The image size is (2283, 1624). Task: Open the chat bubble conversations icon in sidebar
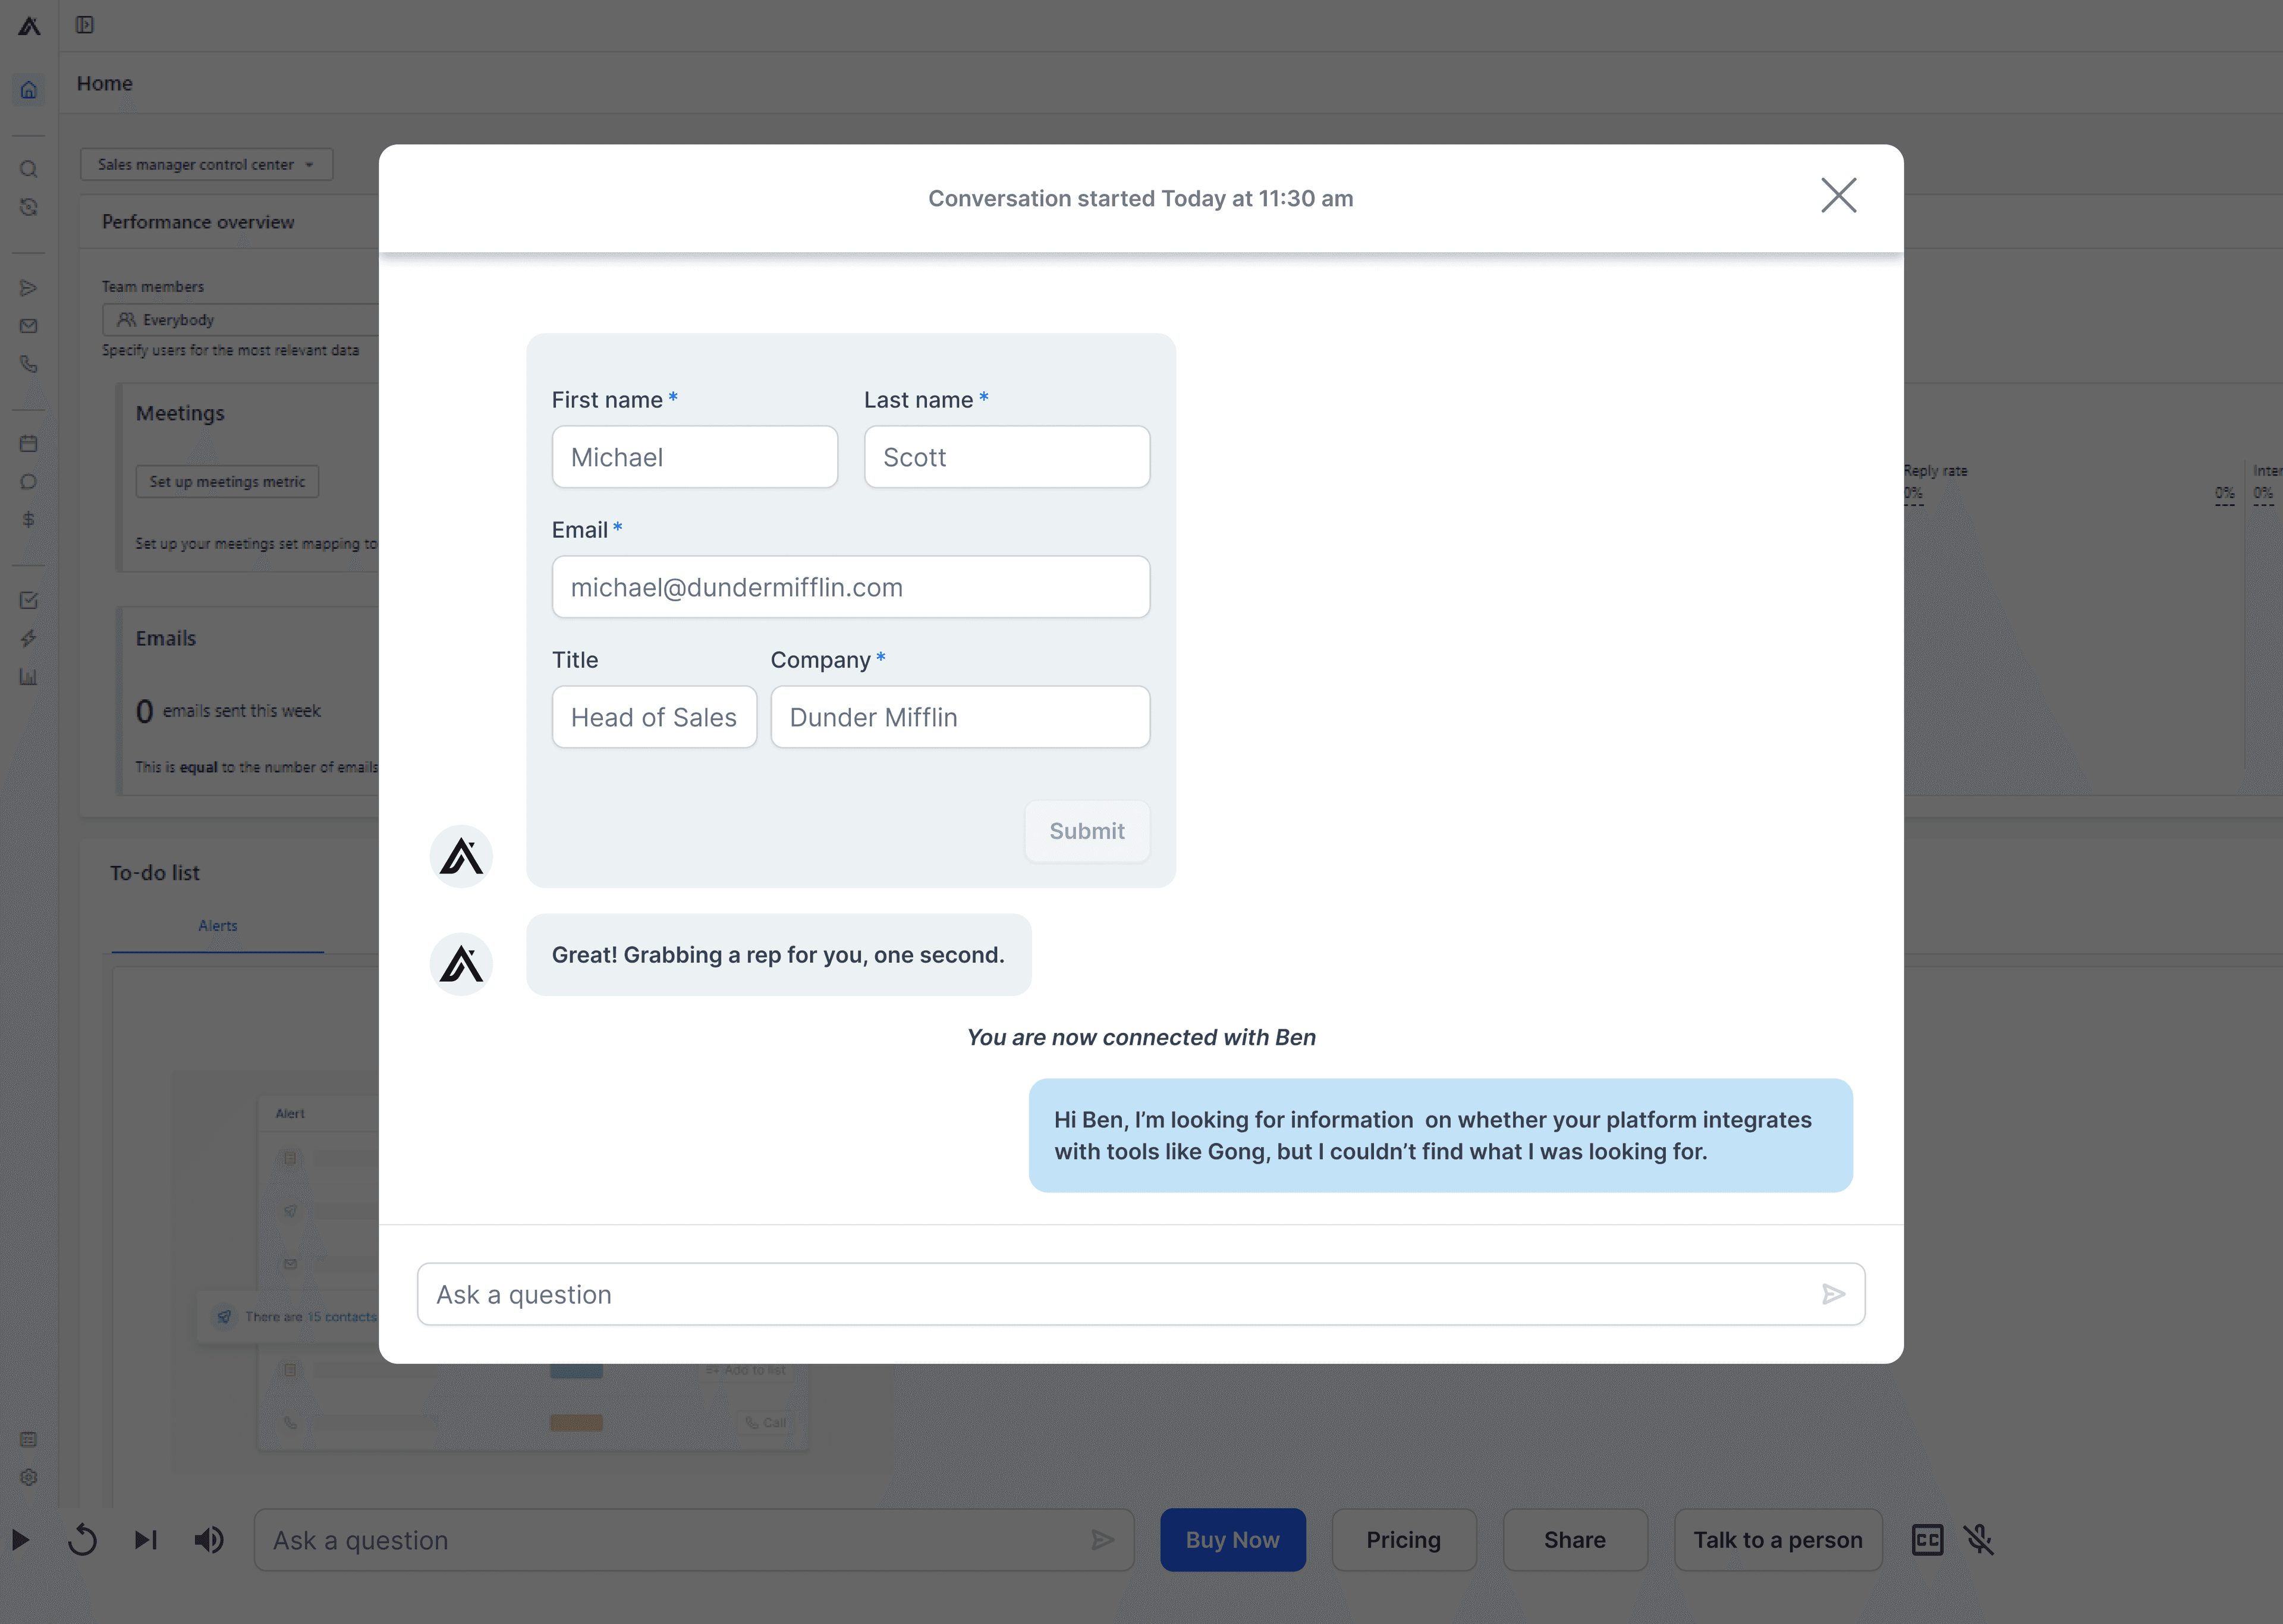[29, 481]
